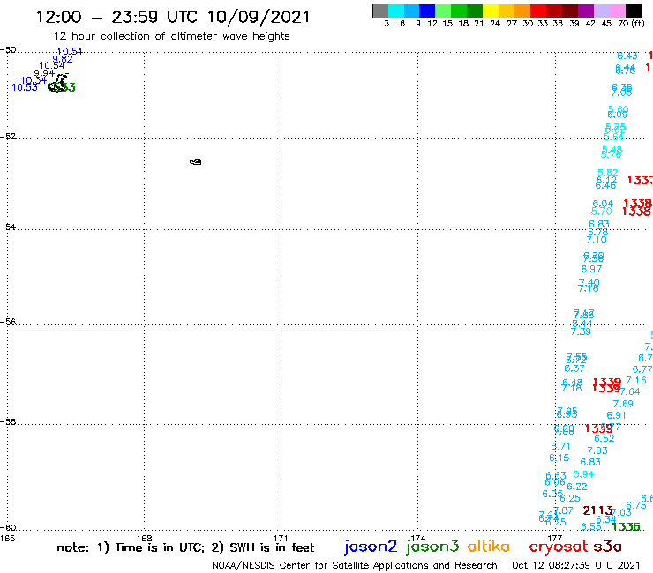Screen dimensions: 653x573
Task: Click the cyan wave value '5.94'
Action: point(583,474)
